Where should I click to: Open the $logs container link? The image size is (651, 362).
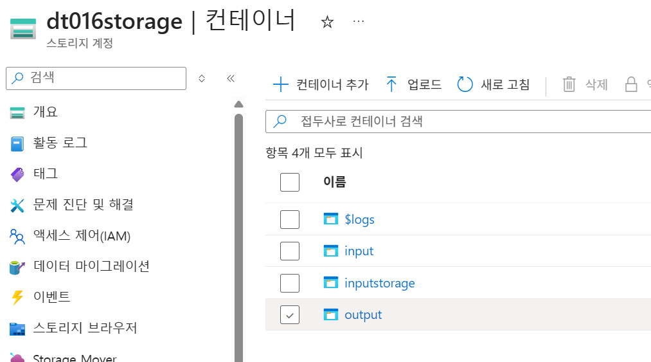(x=359, y=219)
